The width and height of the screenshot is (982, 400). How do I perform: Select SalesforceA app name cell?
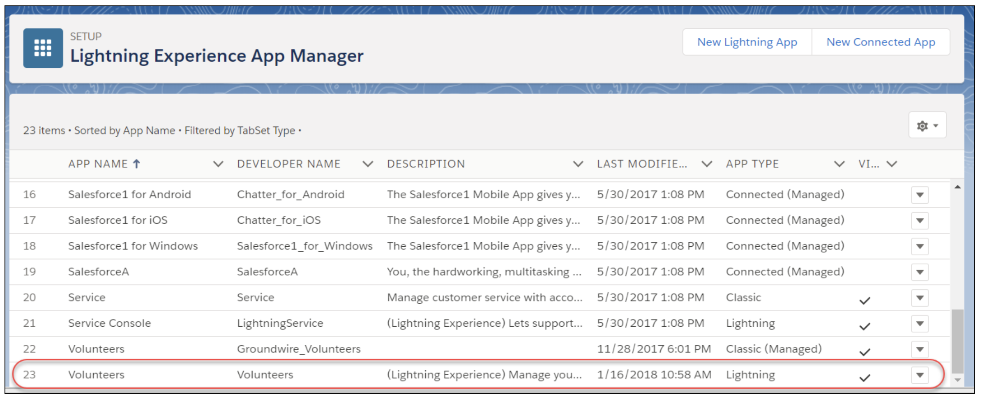click(x=99, y=272)
